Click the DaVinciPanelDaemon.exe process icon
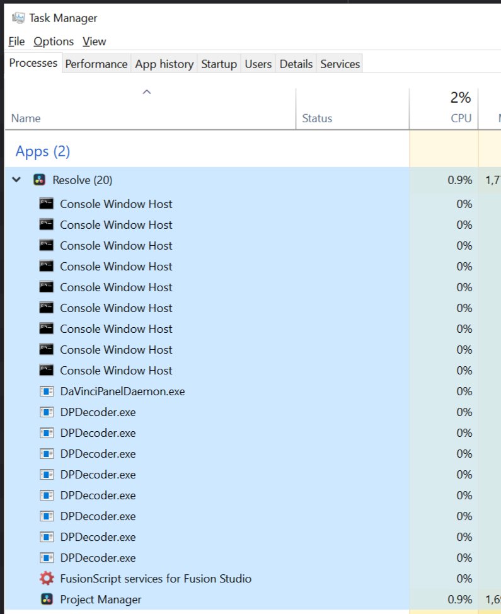This screenshot has width=501, height=614. pos(47,391)
